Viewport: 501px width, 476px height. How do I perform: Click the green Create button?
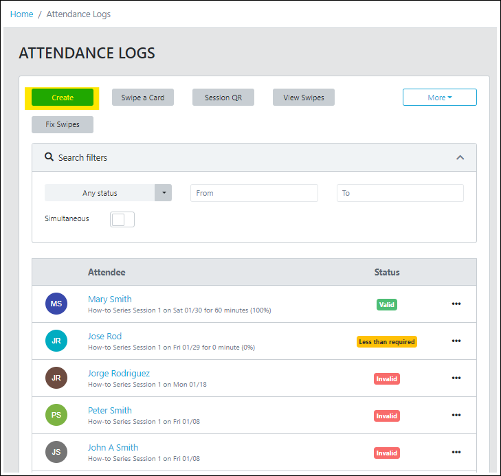[63, 98]
